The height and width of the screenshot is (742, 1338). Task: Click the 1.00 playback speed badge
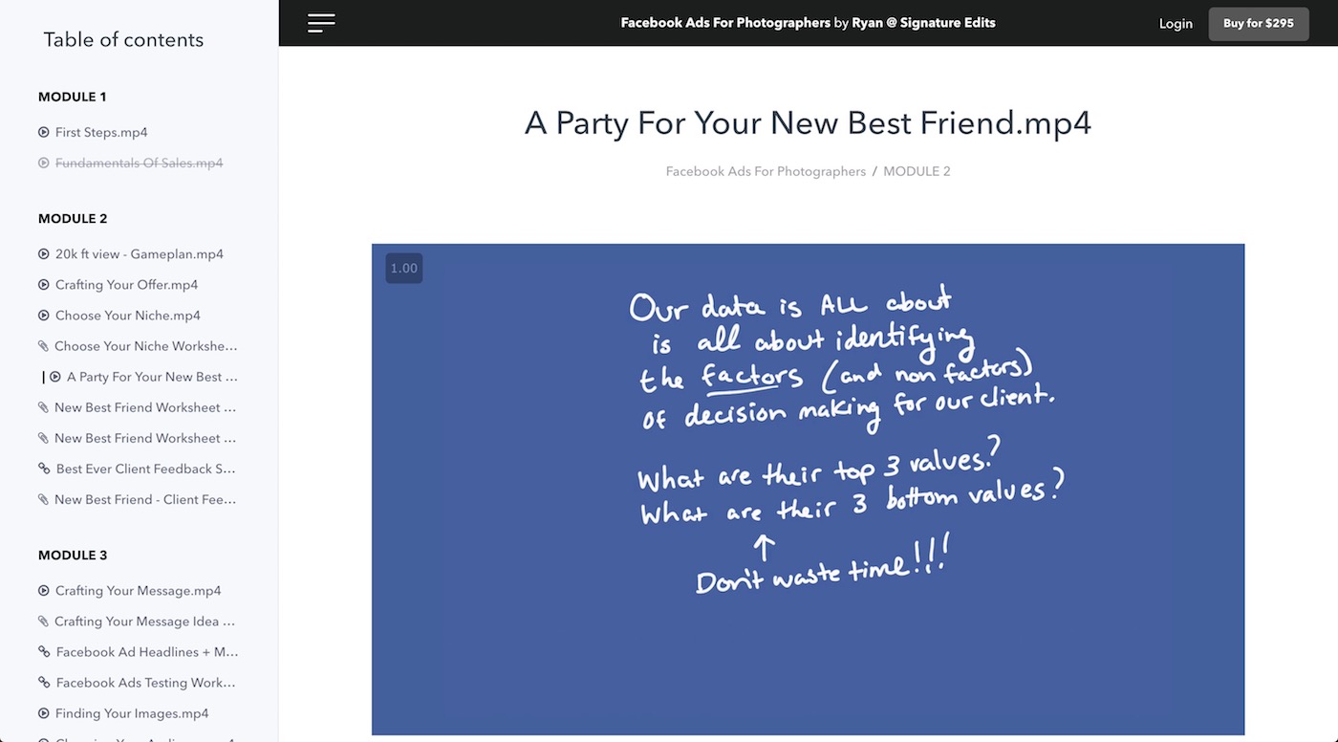click(x=403, y=269)
